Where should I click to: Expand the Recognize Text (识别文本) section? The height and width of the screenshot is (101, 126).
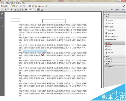115,61
